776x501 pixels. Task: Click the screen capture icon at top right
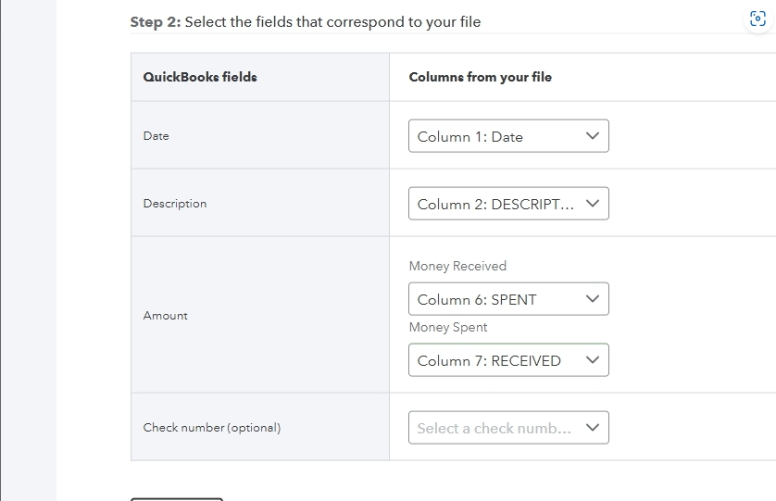coord(757,20)
